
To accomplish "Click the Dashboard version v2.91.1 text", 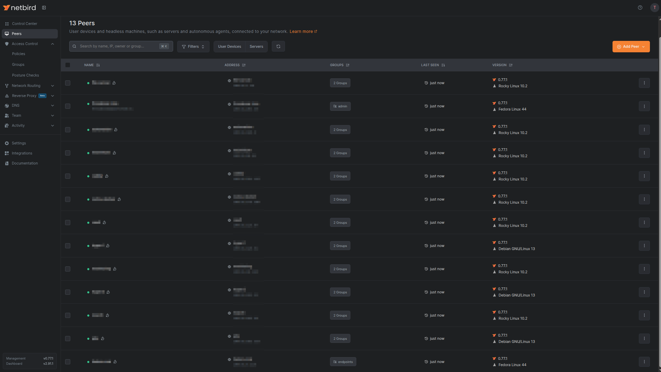I will click(48, 364).
